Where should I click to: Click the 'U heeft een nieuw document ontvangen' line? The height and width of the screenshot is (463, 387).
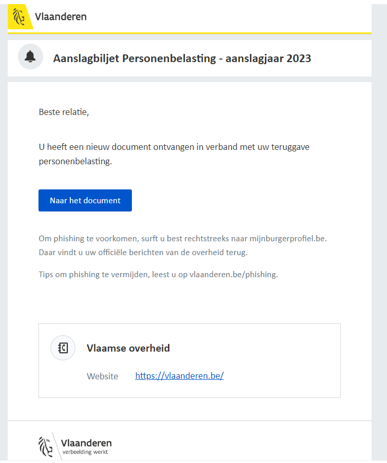point(174,147)
